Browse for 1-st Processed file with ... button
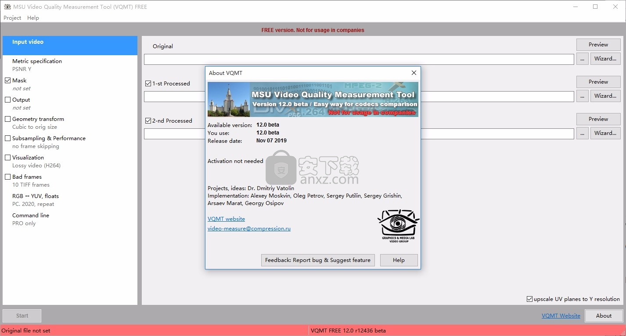Image resolution: width=626 pixels, height=336 pixels. [582, 96]
